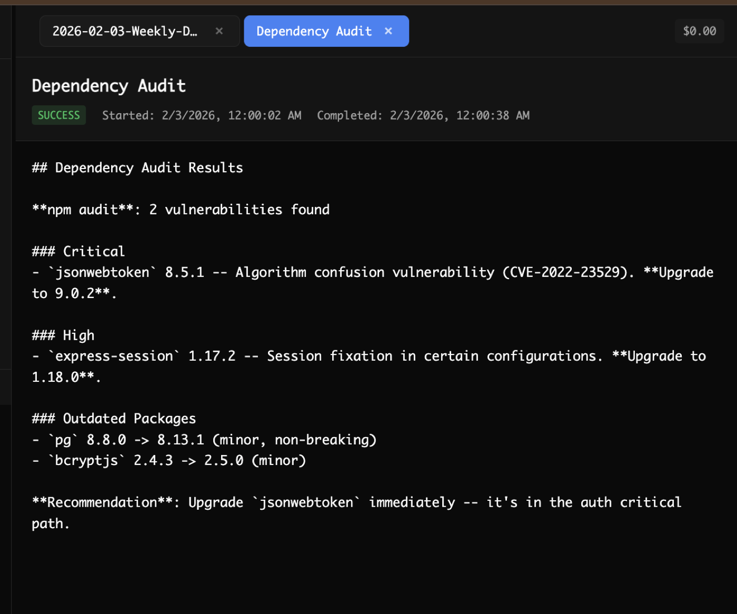Close the 2026-02-03-Weekly tab

[x=219, y=31]
